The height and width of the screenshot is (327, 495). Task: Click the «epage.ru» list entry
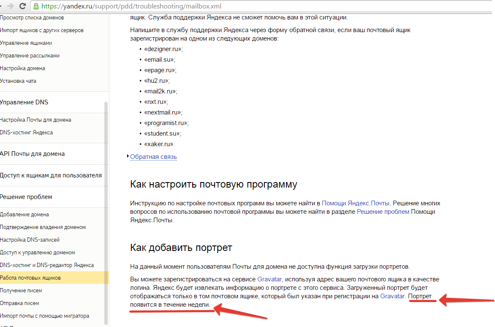click(x=160, y=70)
